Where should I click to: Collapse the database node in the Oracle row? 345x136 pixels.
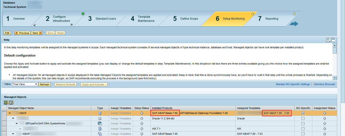pyautogui.click(x=13, y=118)
